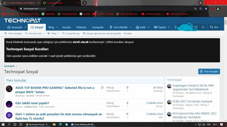
Task: Open the Dart-1 sistem thread
Action: pyautogui.click(x=59, y=116)
